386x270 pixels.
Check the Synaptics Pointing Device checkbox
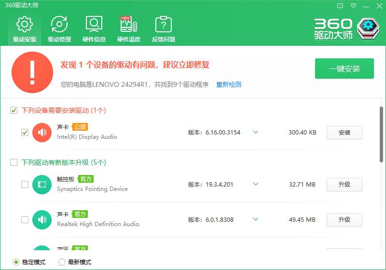(x=25, y=185)
